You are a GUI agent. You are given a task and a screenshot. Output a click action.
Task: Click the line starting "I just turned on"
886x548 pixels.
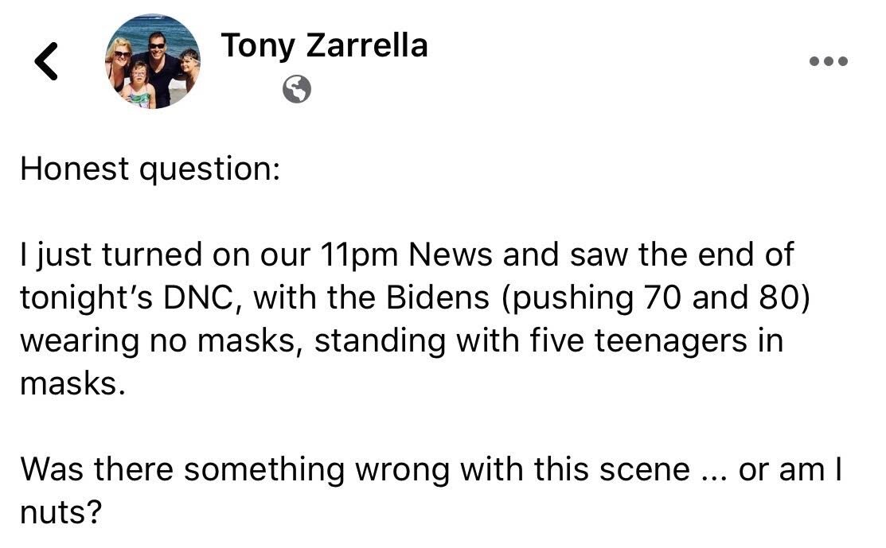point(407,255)
